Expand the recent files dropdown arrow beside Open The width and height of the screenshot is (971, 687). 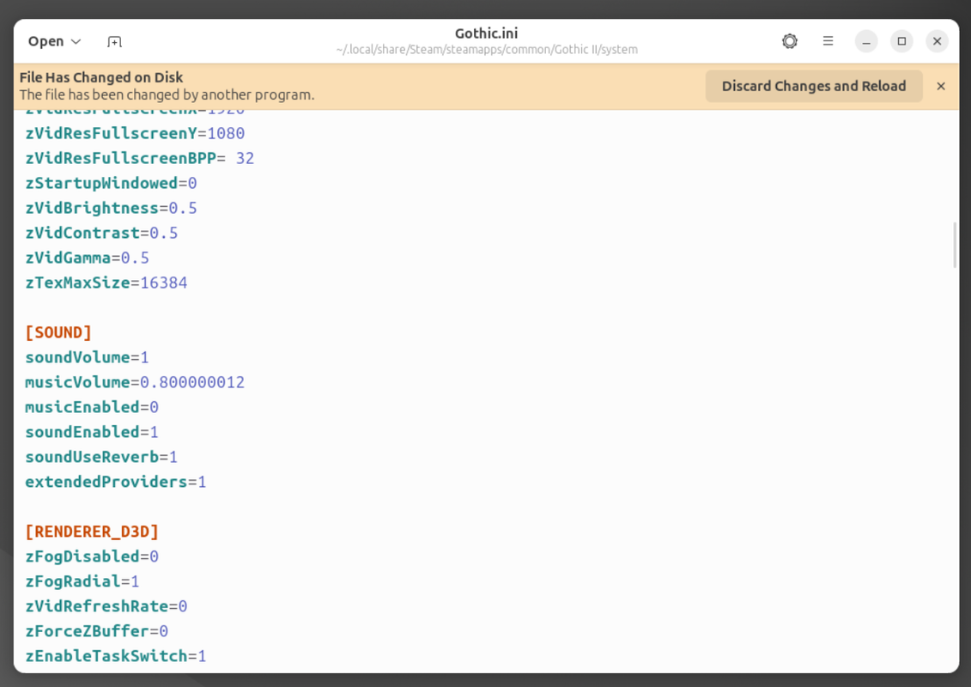pyautogui.click(x=76, y=41)
